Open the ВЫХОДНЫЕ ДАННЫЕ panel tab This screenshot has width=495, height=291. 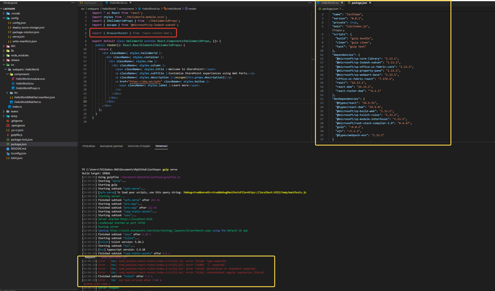111,146
